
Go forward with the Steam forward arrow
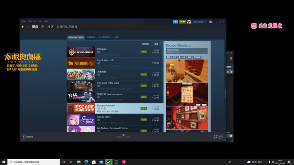(28, 27)
